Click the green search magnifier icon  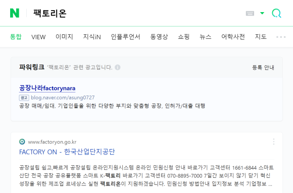[x=276, y=13]
